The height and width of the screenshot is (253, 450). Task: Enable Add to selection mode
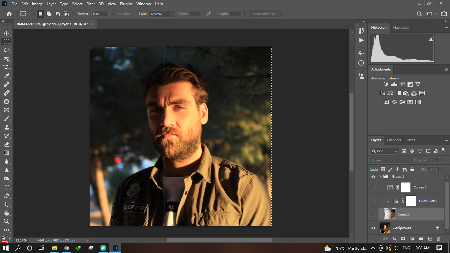49,14
